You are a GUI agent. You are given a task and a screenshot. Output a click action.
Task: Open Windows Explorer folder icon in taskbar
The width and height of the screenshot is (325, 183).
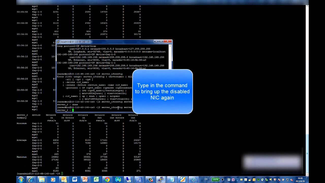pos(42,180)
